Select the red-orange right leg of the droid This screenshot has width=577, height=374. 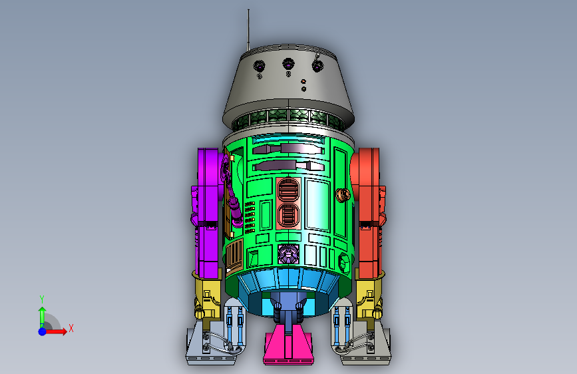369,214
